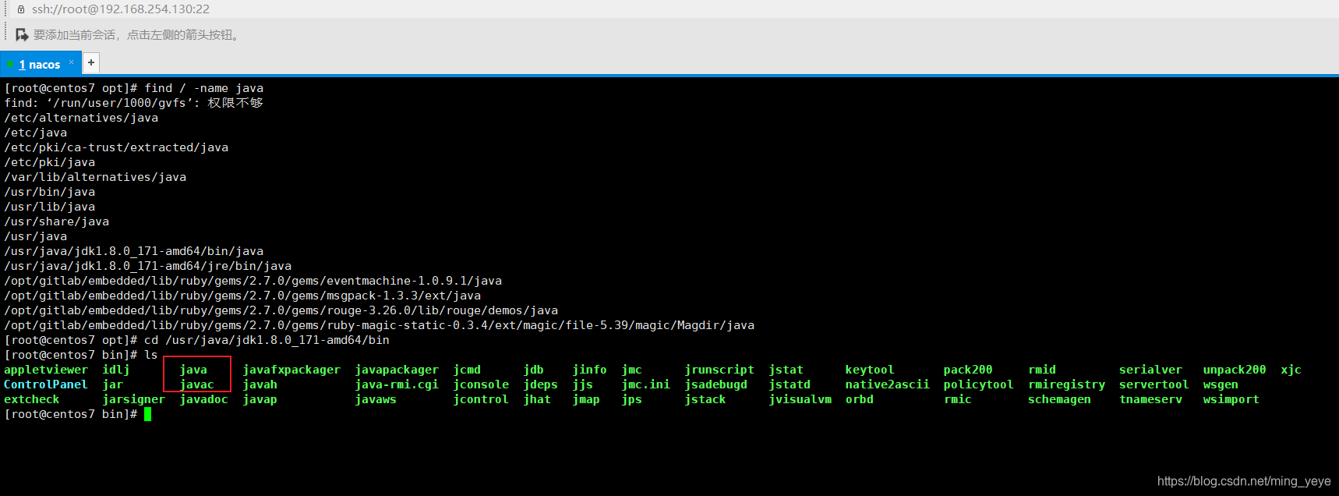This screenshot has height=496, width=1339.
Task: Click javah in the ls output
Action: tap(260, 384)
